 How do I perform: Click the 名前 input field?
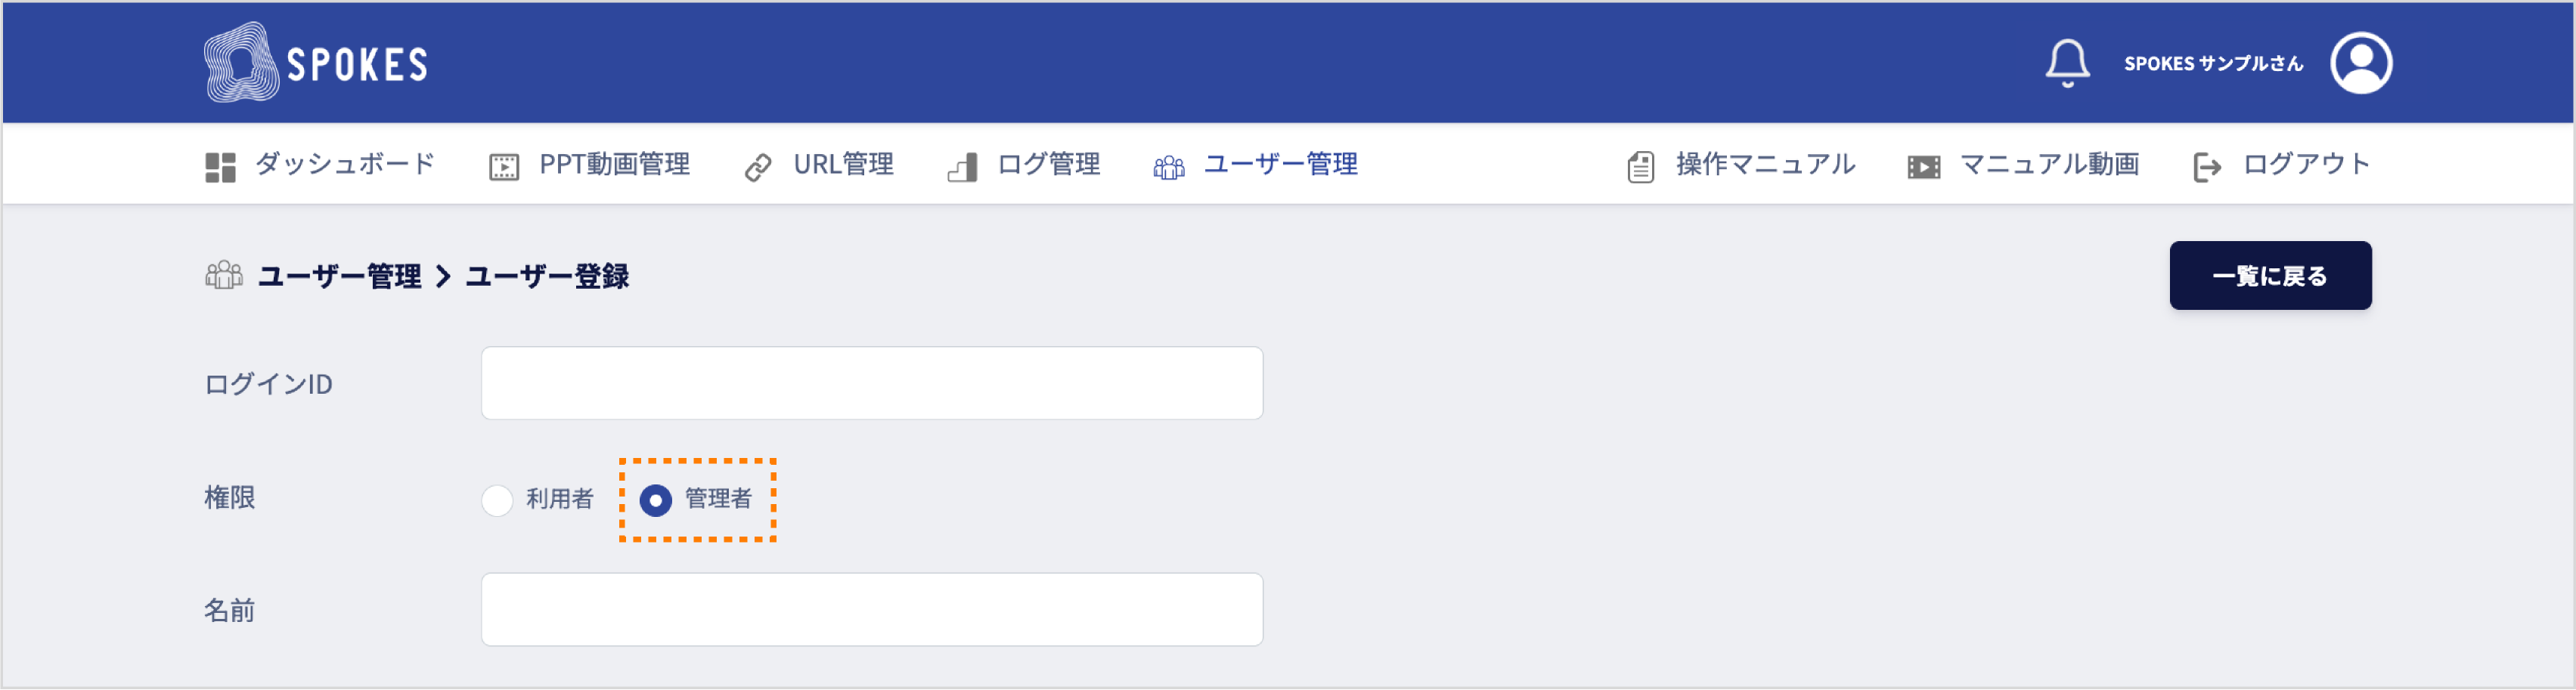[x=872, y=609]
